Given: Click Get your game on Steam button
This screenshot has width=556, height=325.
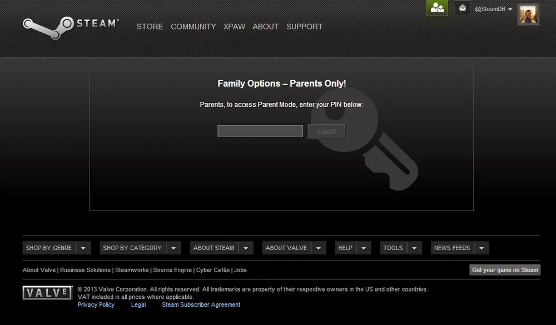Looking at the screenshot, I should pyautogui.click(x=505, y=270).
